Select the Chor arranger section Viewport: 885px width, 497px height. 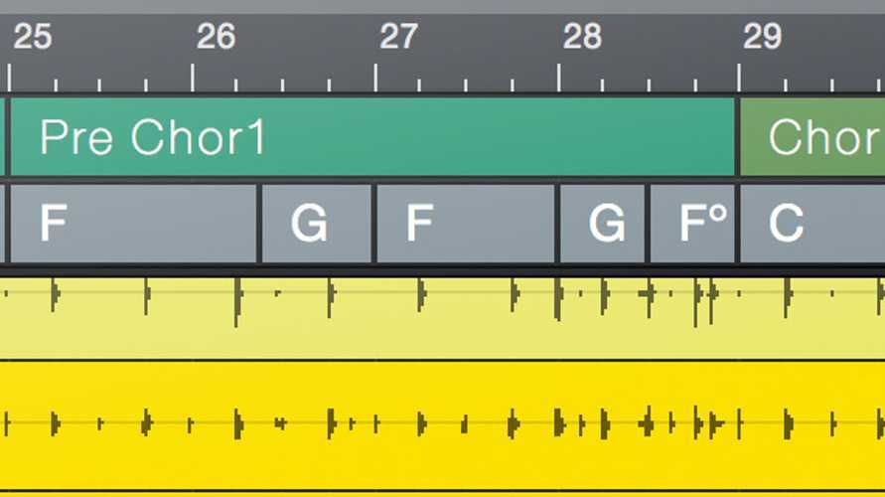tap(812, 137)
